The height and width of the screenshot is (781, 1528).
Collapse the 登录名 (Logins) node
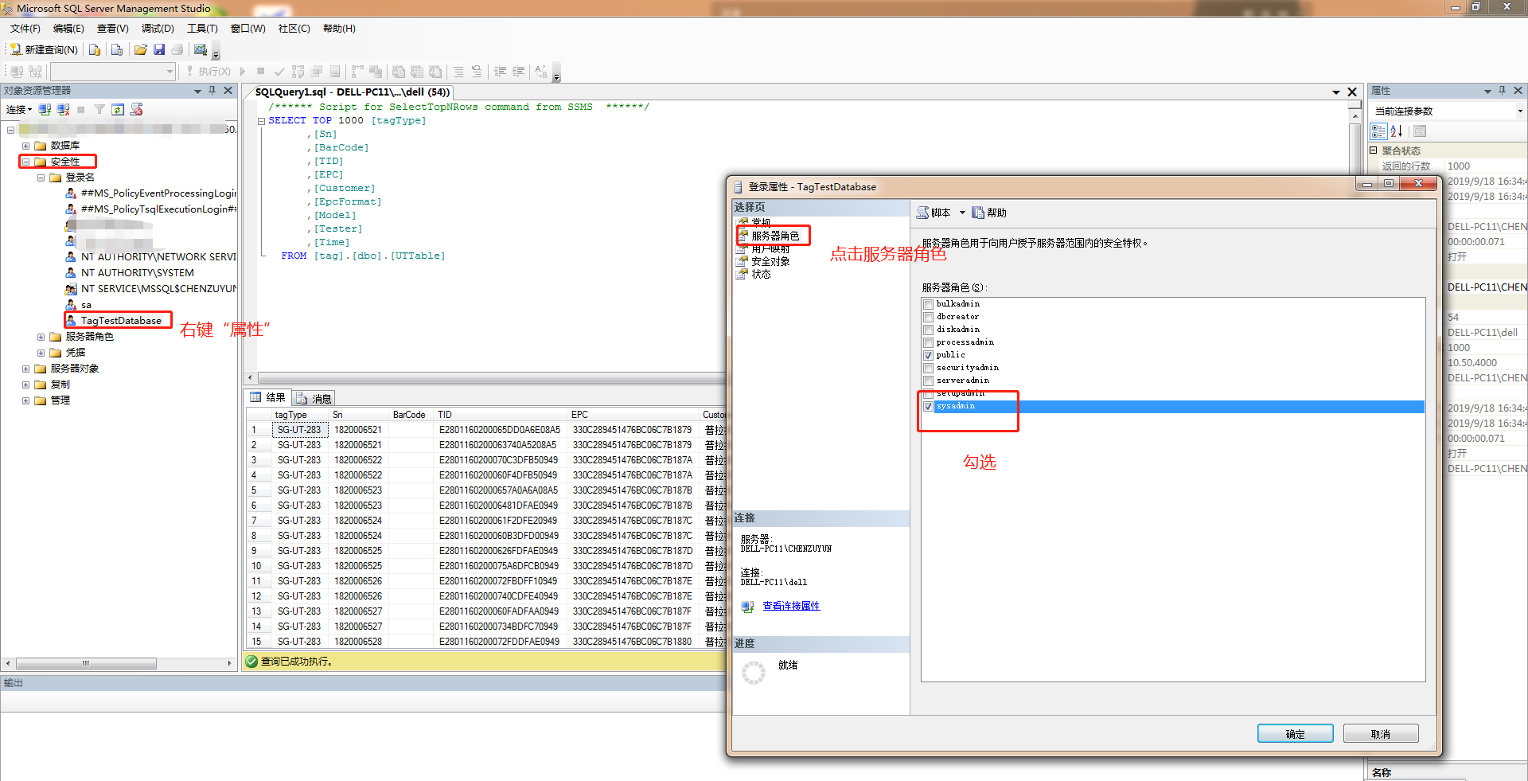pyautogui.click(x=41, y=178)
